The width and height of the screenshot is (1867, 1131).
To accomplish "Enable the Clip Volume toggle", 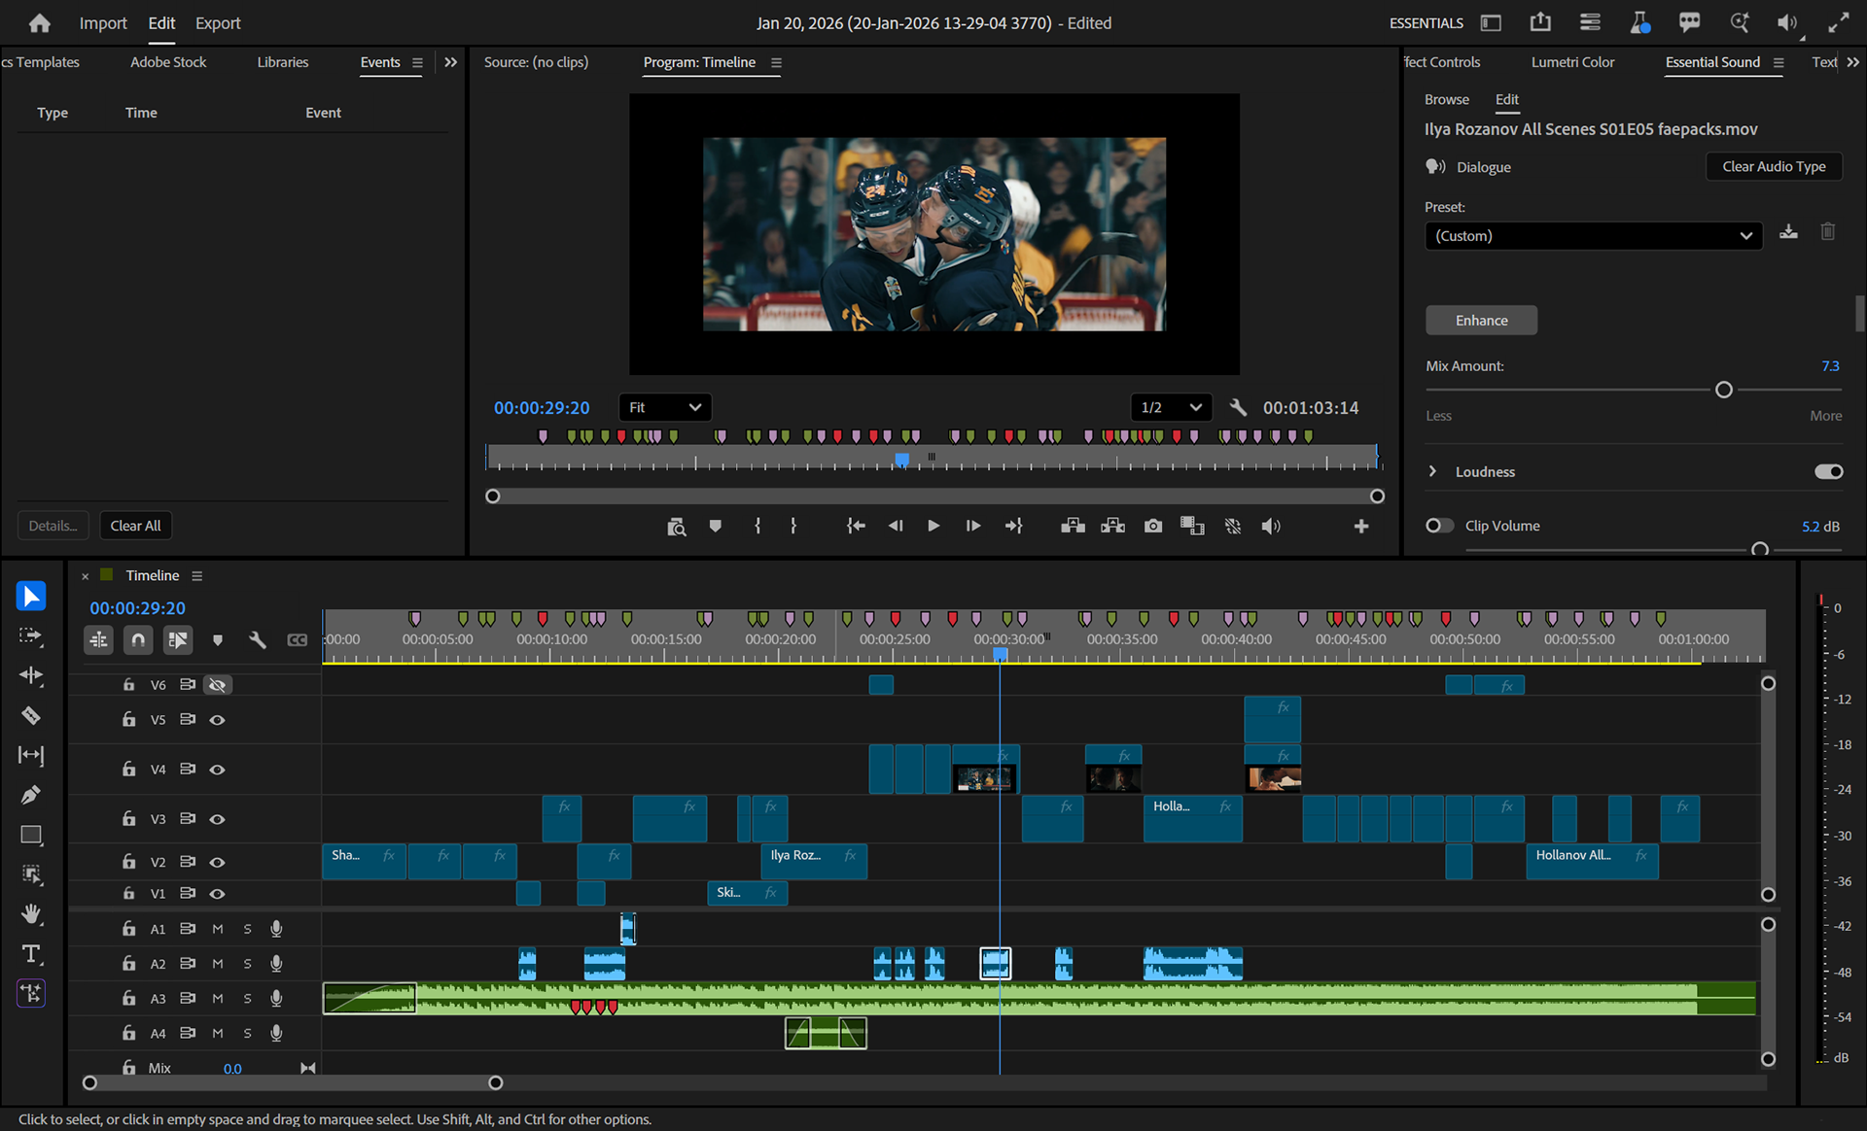I will [1439, 526].
